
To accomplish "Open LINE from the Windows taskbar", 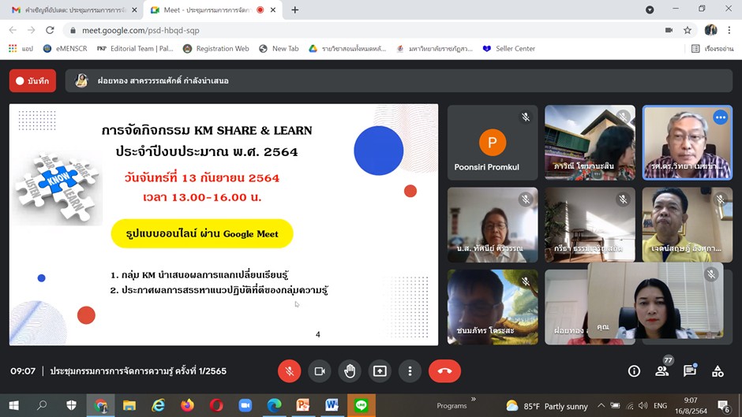I will 361,405.
